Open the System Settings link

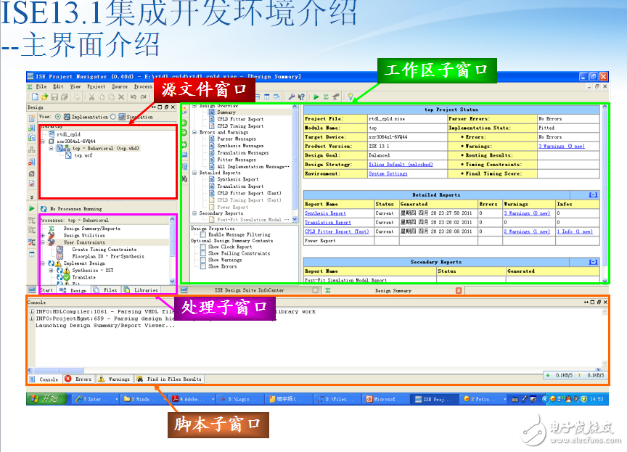[x=388, y=173]
